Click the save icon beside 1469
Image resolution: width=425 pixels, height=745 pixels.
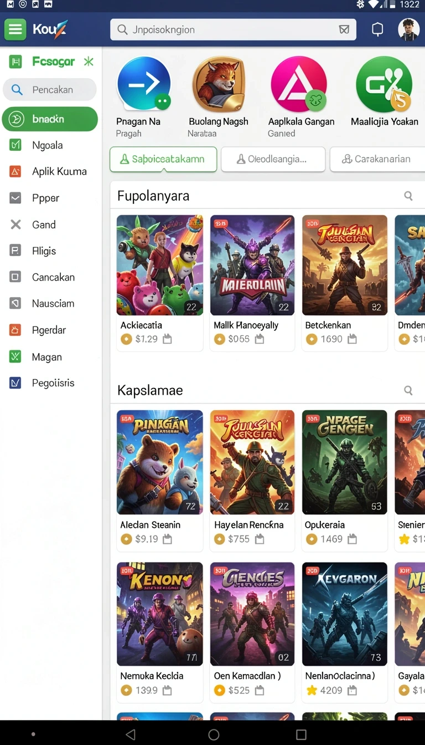[x=352, y=539]
